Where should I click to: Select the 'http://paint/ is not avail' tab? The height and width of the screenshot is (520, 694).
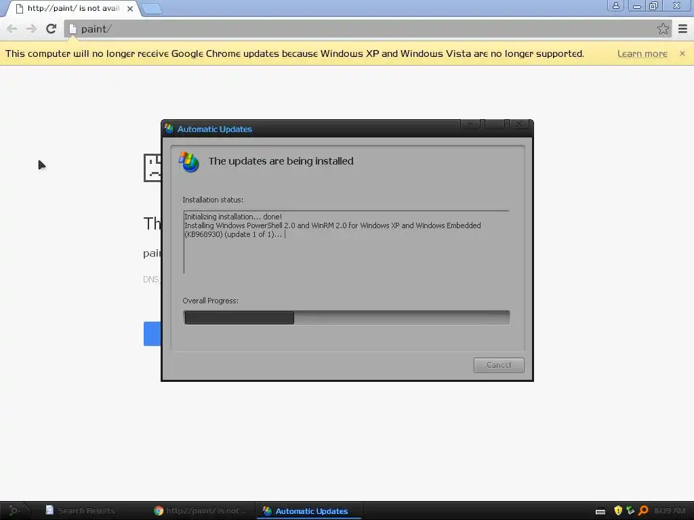tap(73, 8)
